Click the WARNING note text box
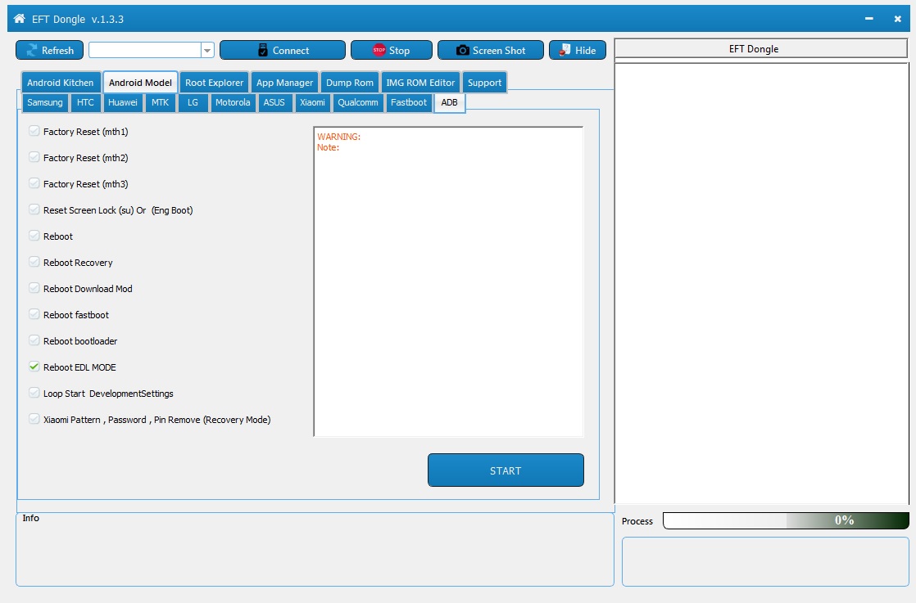This screenshot has width=916, height=603. tap(449, 281)
